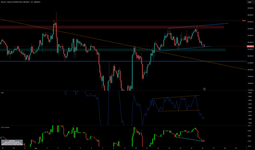Click the 82,000.0 price axis label

(250, 56)
